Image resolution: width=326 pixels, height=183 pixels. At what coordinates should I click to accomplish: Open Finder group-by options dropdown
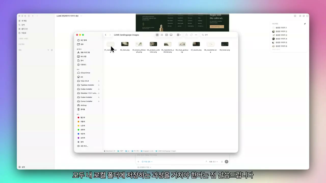click(x=179, y=35)
